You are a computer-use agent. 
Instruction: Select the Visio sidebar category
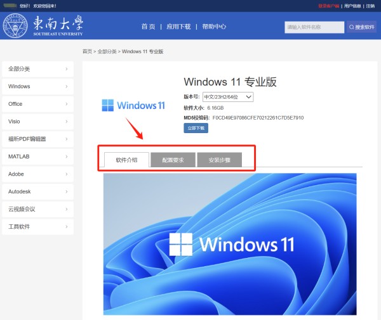pyautogui.click(x=37, y=122)
